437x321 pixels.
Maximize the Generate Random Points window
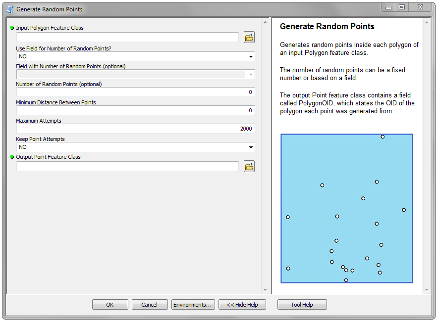pos(402,7)
